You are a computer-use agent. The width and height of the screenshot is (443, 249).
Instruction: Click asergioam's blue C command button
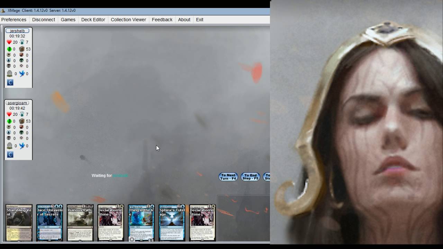tap(10, 155)
